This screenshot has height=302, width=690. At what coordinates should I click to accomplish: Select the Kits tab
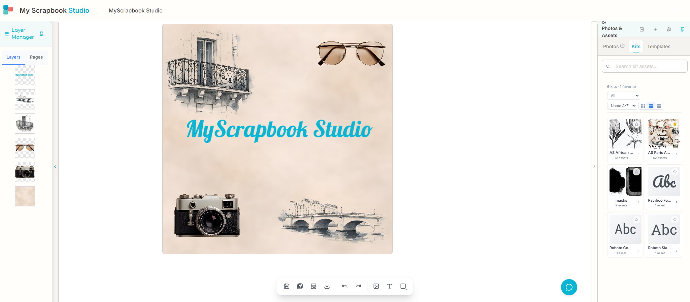(x=636, y=46)
